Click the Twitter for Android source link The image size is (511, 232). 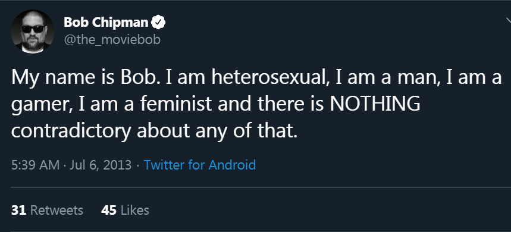coord(200,165)
